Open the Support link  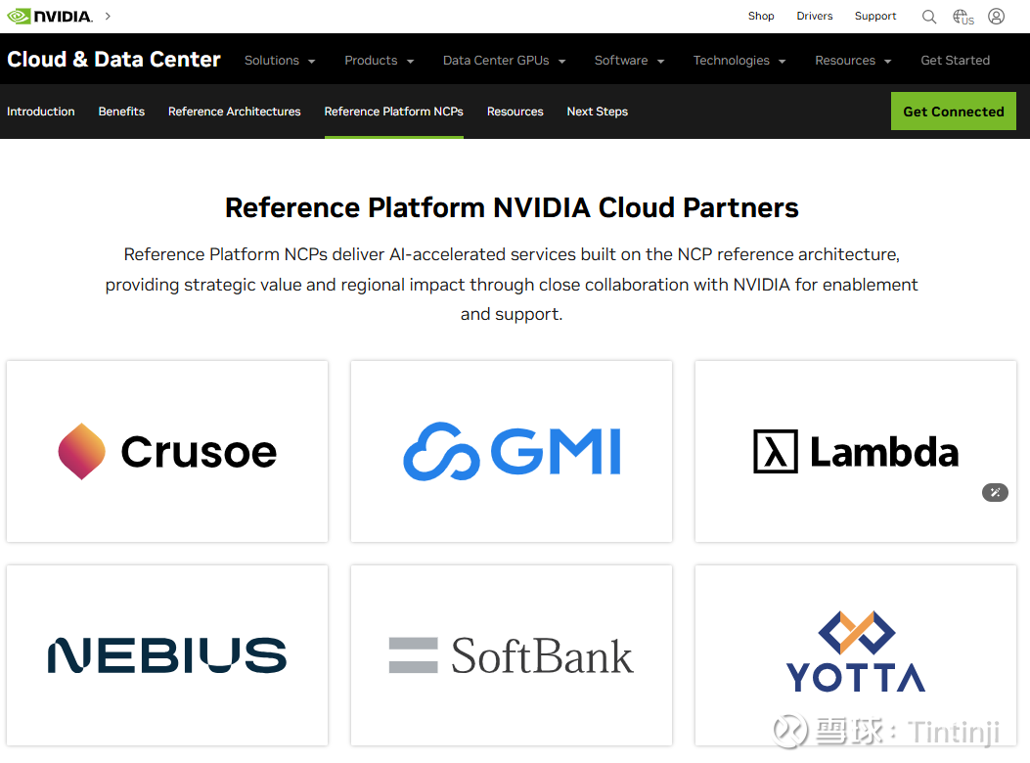[x=875, y=16]
